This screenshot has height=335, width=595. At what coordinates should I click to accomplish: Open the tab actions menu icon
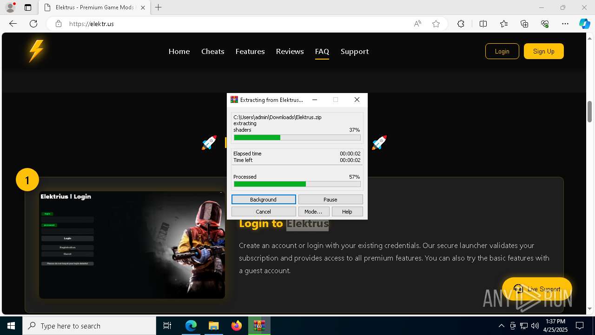[28, 7]
